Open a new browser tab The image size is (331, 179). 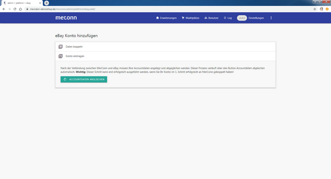click(47, 3)
